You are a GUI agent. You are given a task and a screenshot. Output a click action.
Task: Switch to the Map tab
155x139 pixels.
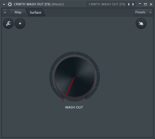[x=18, y=12]
